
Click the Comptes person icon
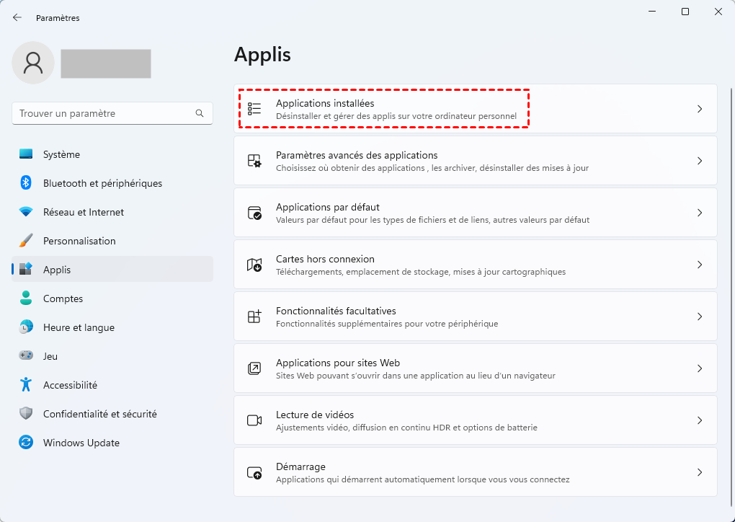(26, 298)
